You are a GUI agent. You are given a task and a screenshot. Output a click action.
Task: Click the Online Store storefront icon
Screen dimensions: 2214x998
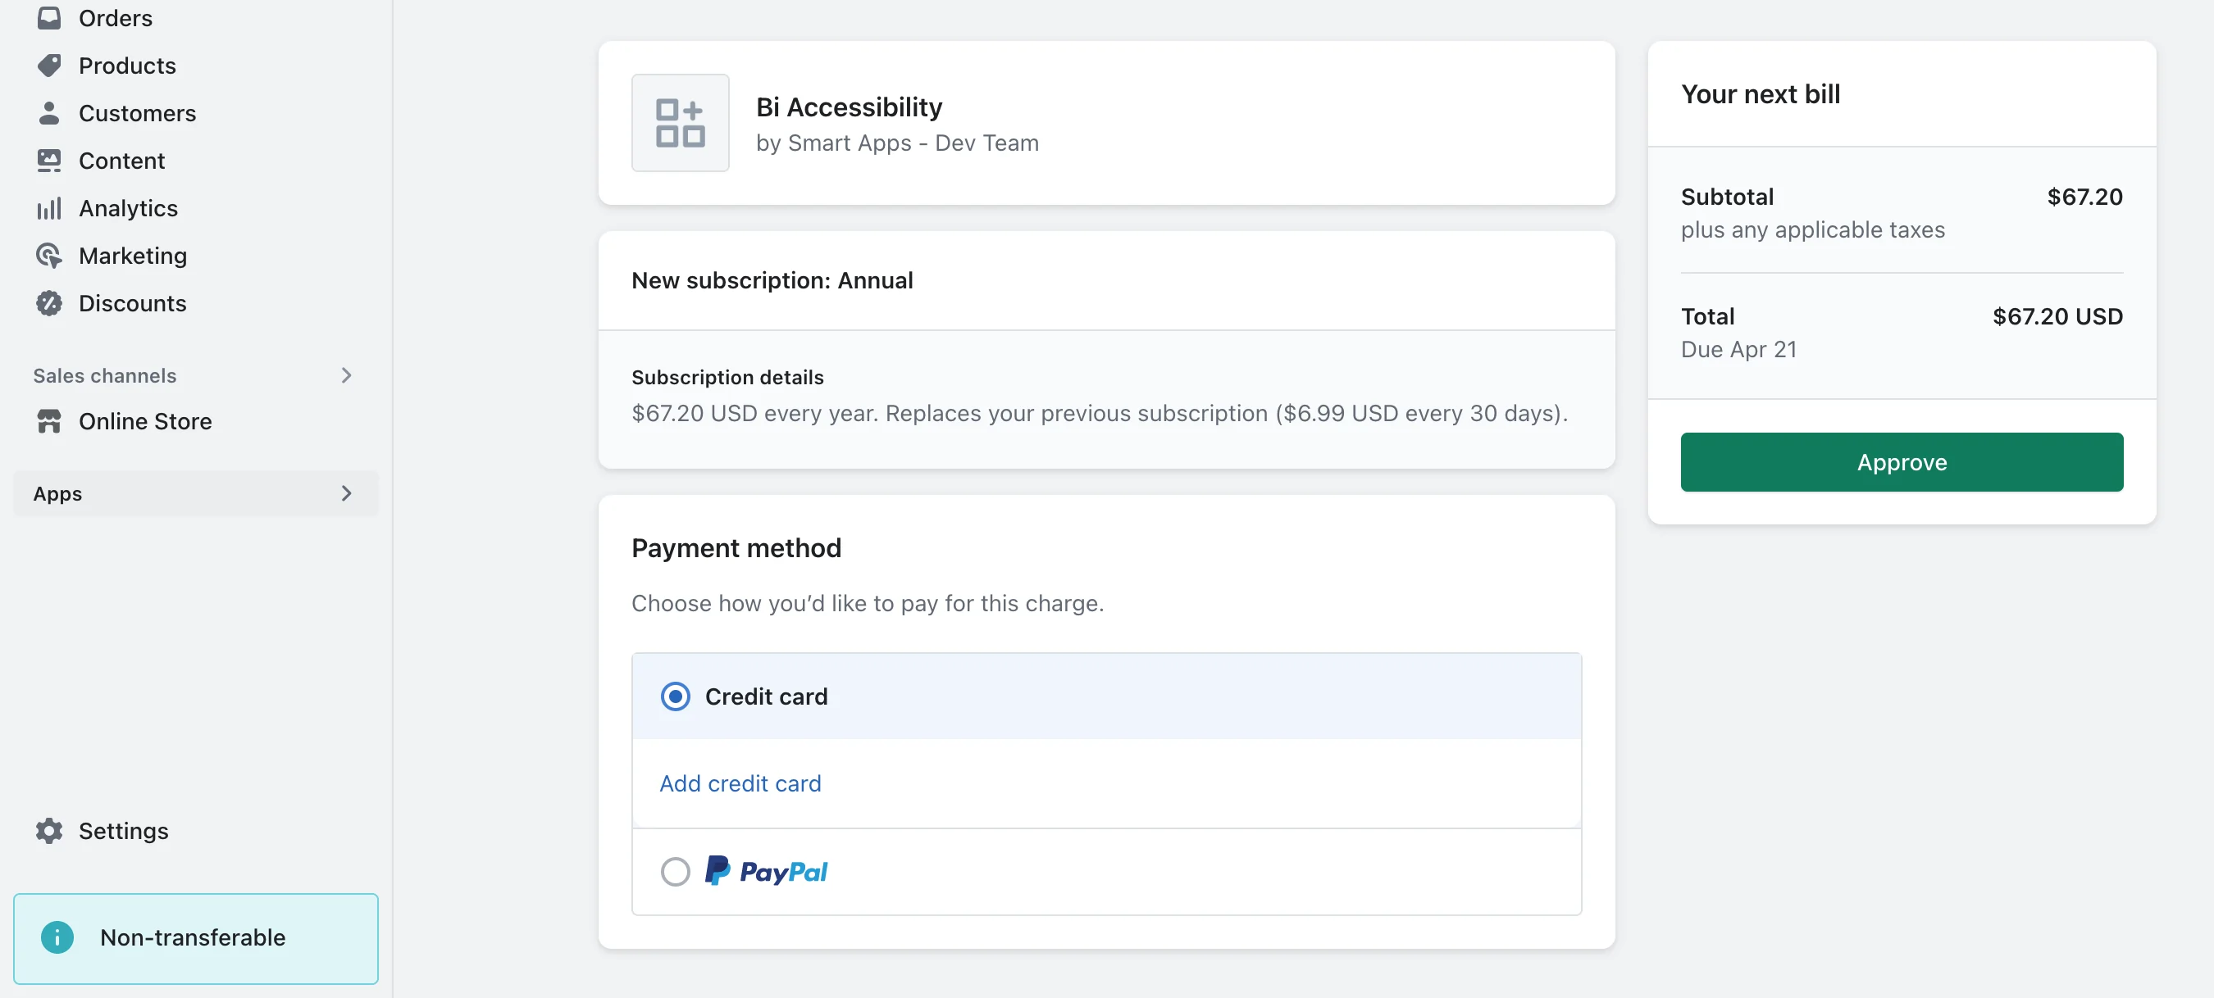coord(50,421)
